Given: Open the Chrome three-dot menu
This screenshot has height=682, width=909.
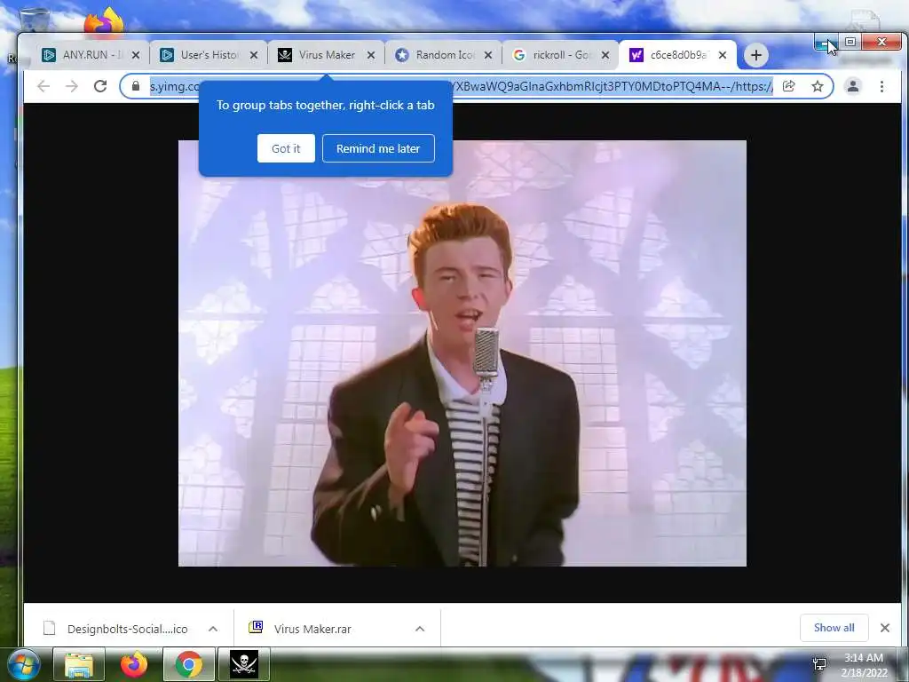Looking at the screenshot, I should pos(881,86).
